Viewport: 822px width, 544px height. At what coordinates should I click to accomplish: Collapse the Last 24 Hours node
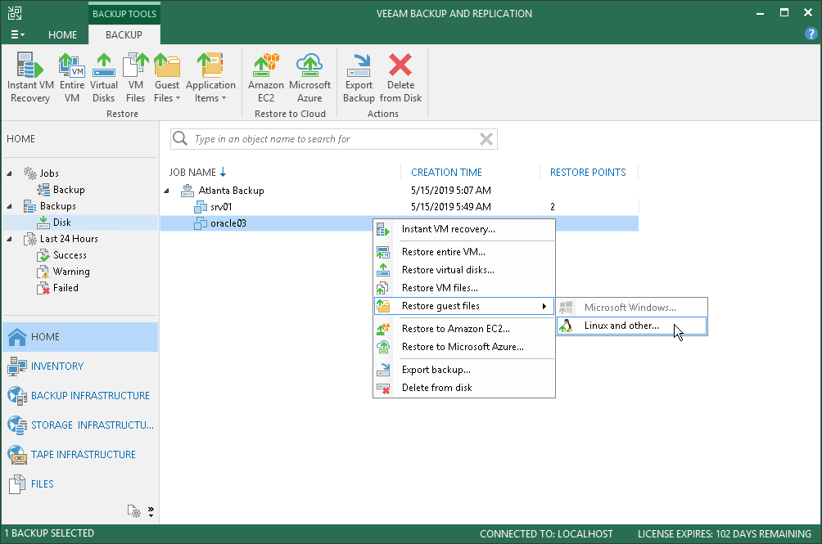pyautogui.click(x=10, y=239)
